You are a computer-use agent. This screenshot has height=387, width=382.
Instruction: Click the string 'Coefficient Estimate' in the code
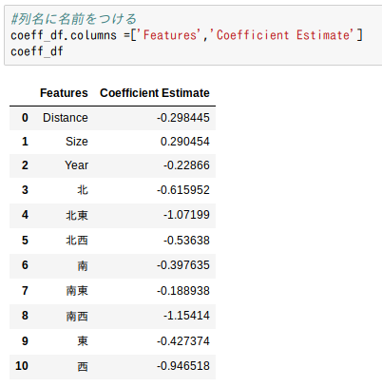pos(285,35)
